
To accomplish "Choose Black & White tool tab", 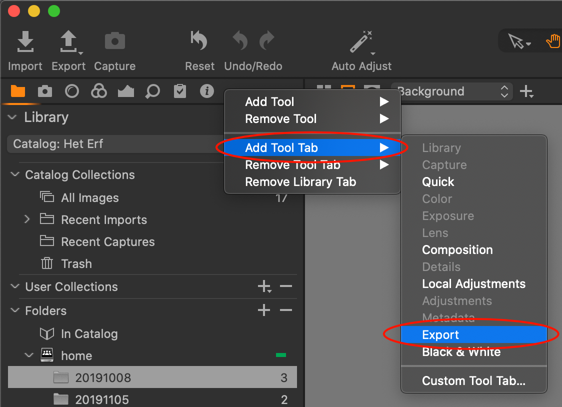I will click(474, 352).
